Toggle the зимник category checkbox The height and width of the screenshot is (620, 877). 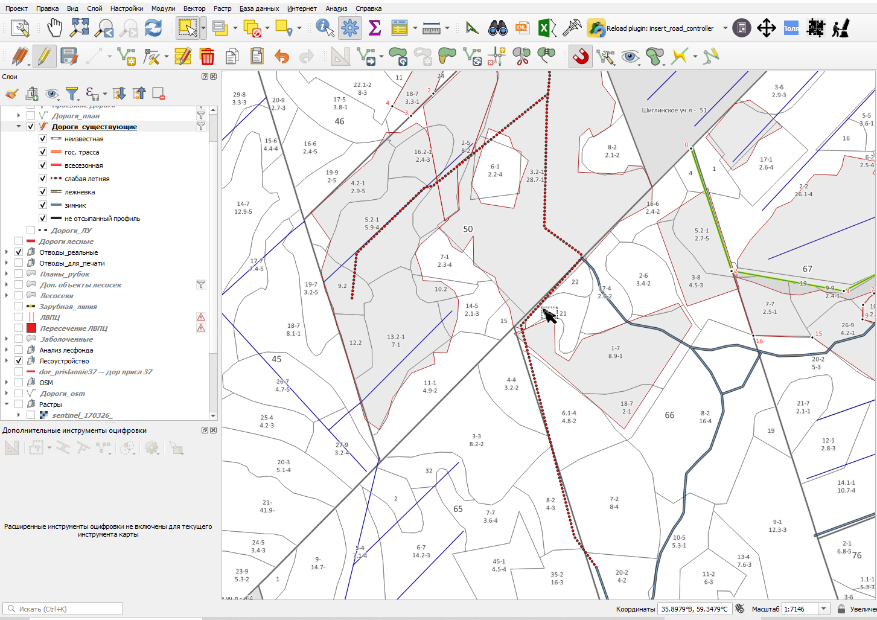coord(43,205)
